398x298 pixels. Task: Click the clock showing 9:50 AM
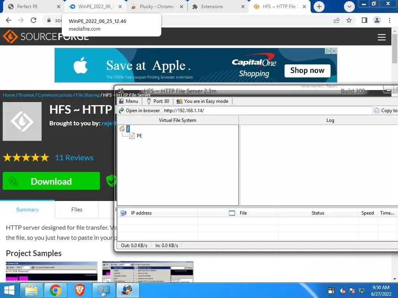tap(381, 288)
